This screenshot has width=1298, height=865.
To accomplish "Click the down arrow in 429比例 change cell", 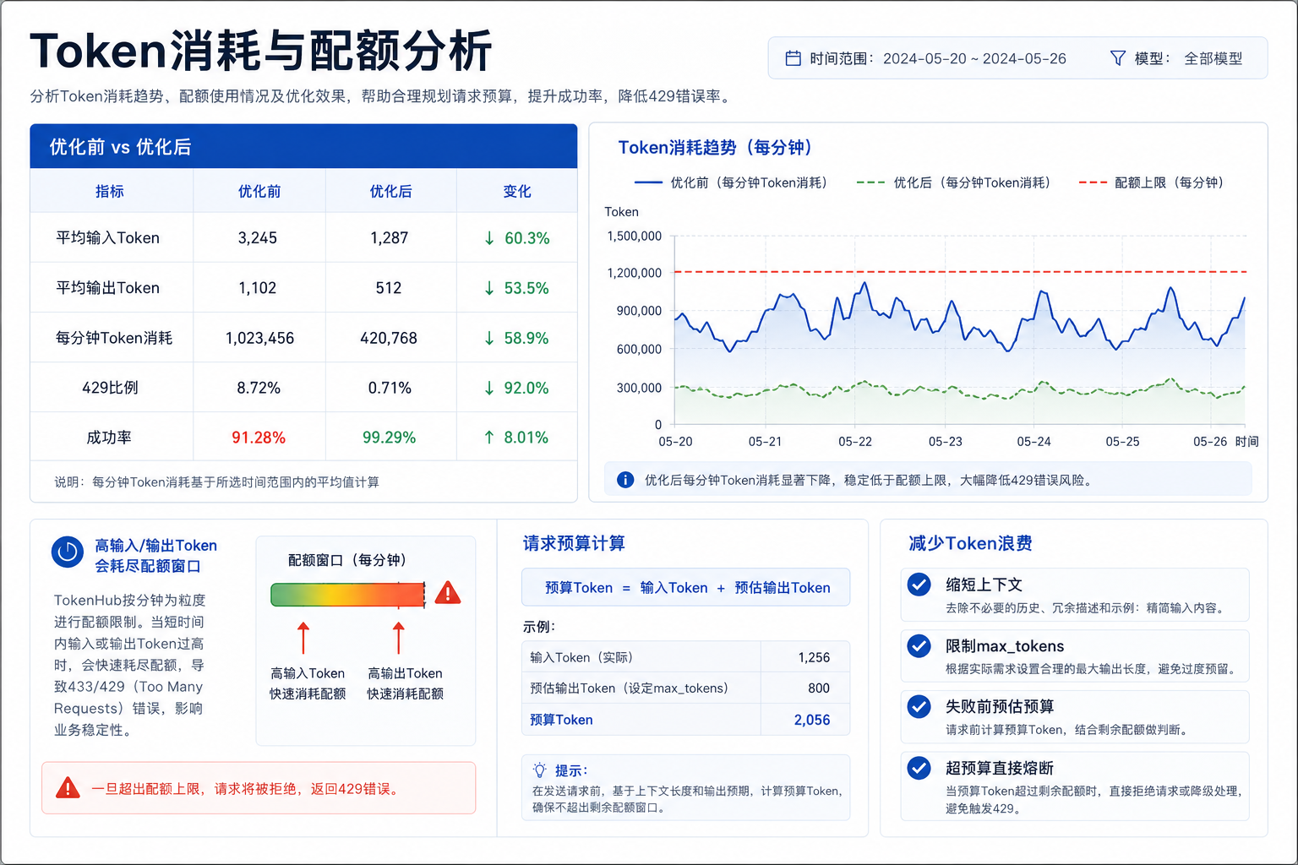I will pyautogui.click(x=489, y=388).
